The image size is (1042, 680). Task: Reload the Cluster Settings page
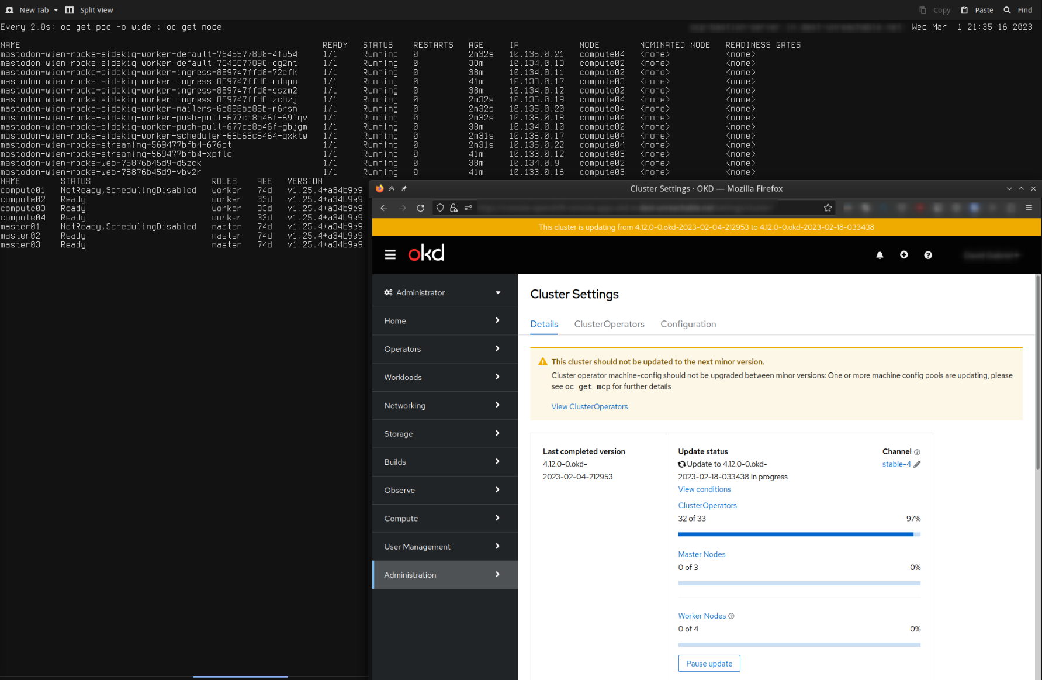[x=420, y=208]
